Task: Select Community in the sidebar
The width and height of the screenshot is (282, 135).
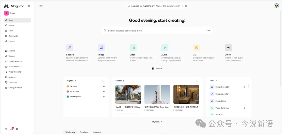Action: pyautogui.click(x=13, y=36)
